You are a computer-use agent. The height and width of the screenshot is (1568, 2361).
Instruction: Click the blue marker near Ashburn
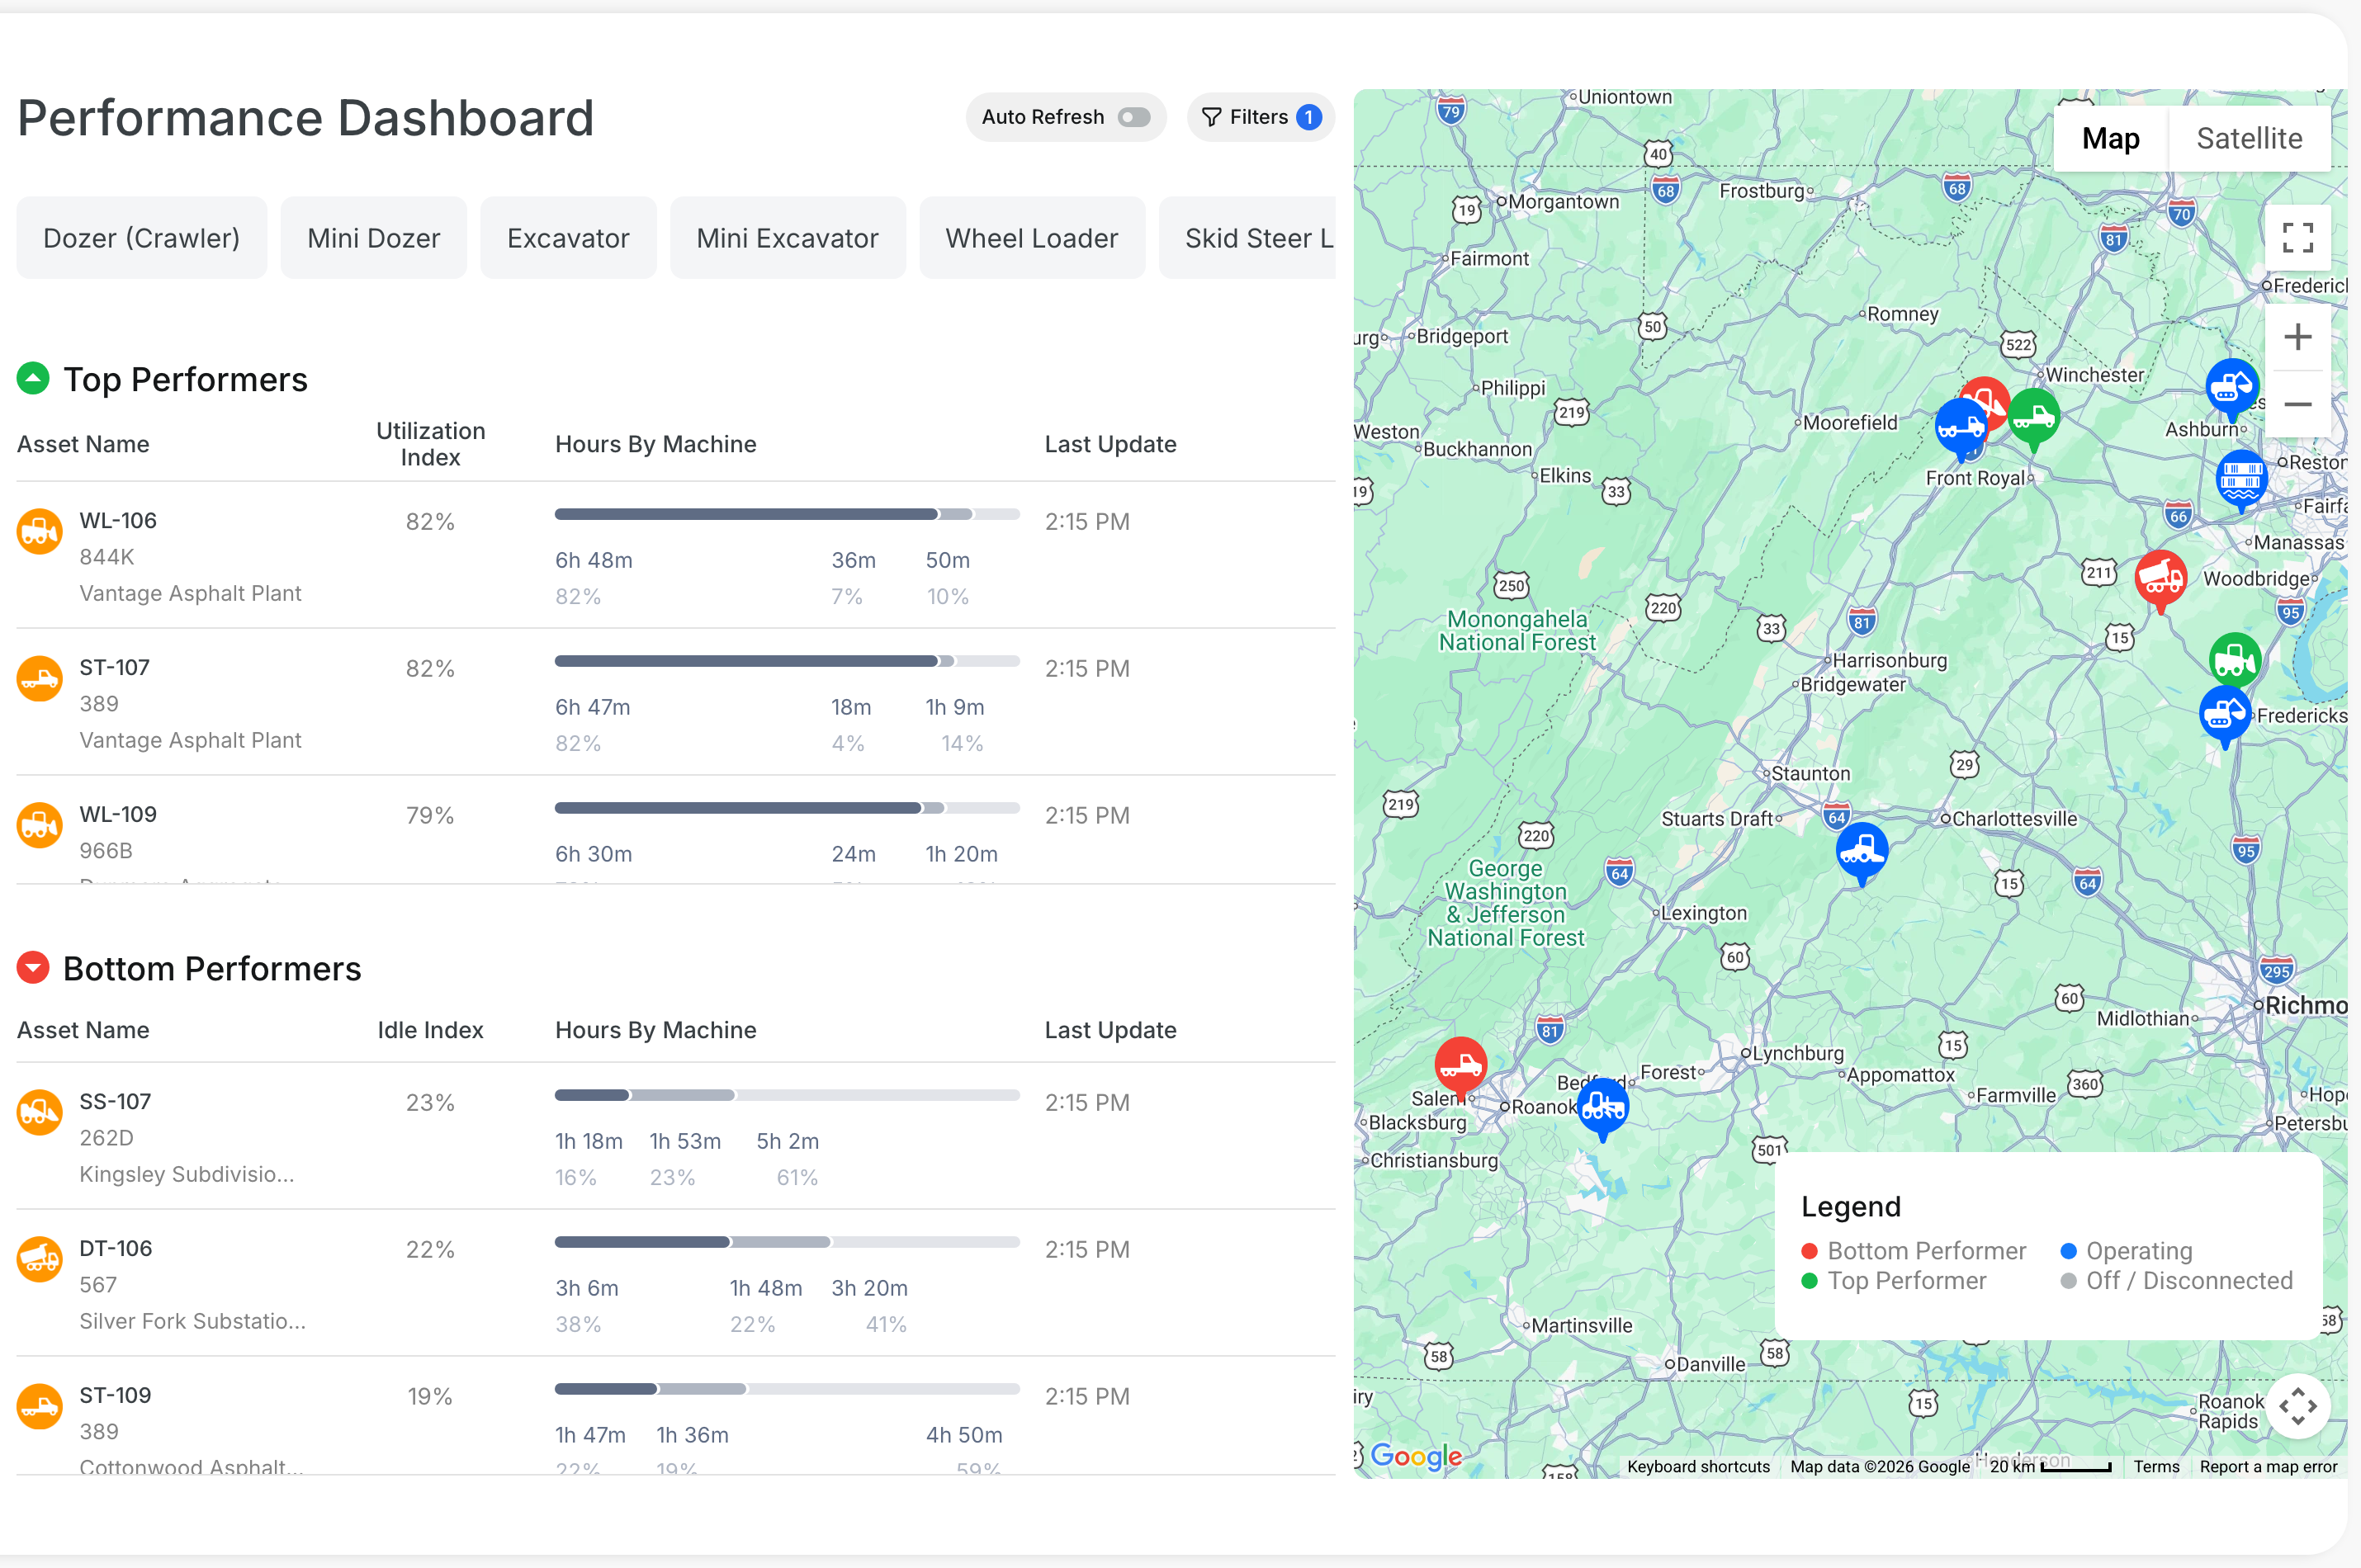2231,389
